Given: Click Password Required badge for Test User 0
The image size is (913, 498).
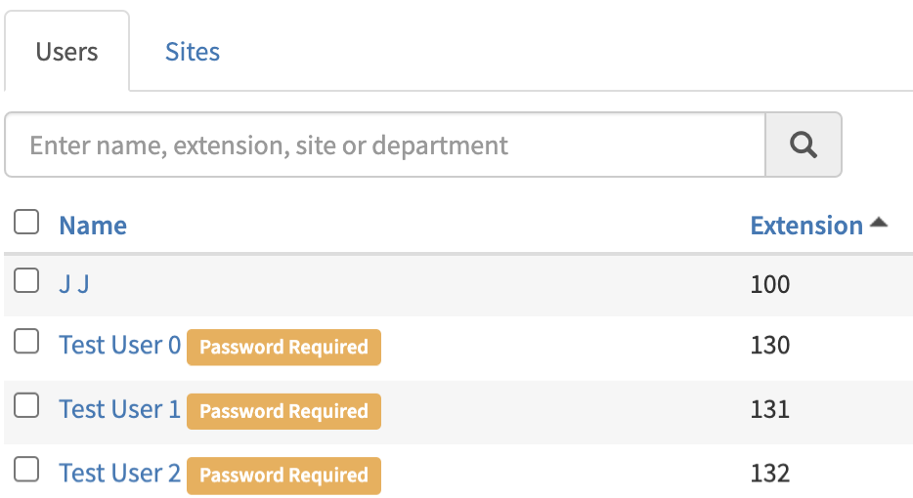Looking at the screenshot, I should point(283,348).
